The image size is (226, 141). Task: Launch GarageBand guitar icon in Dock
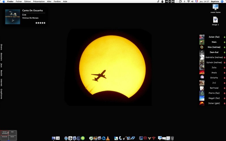125,138
